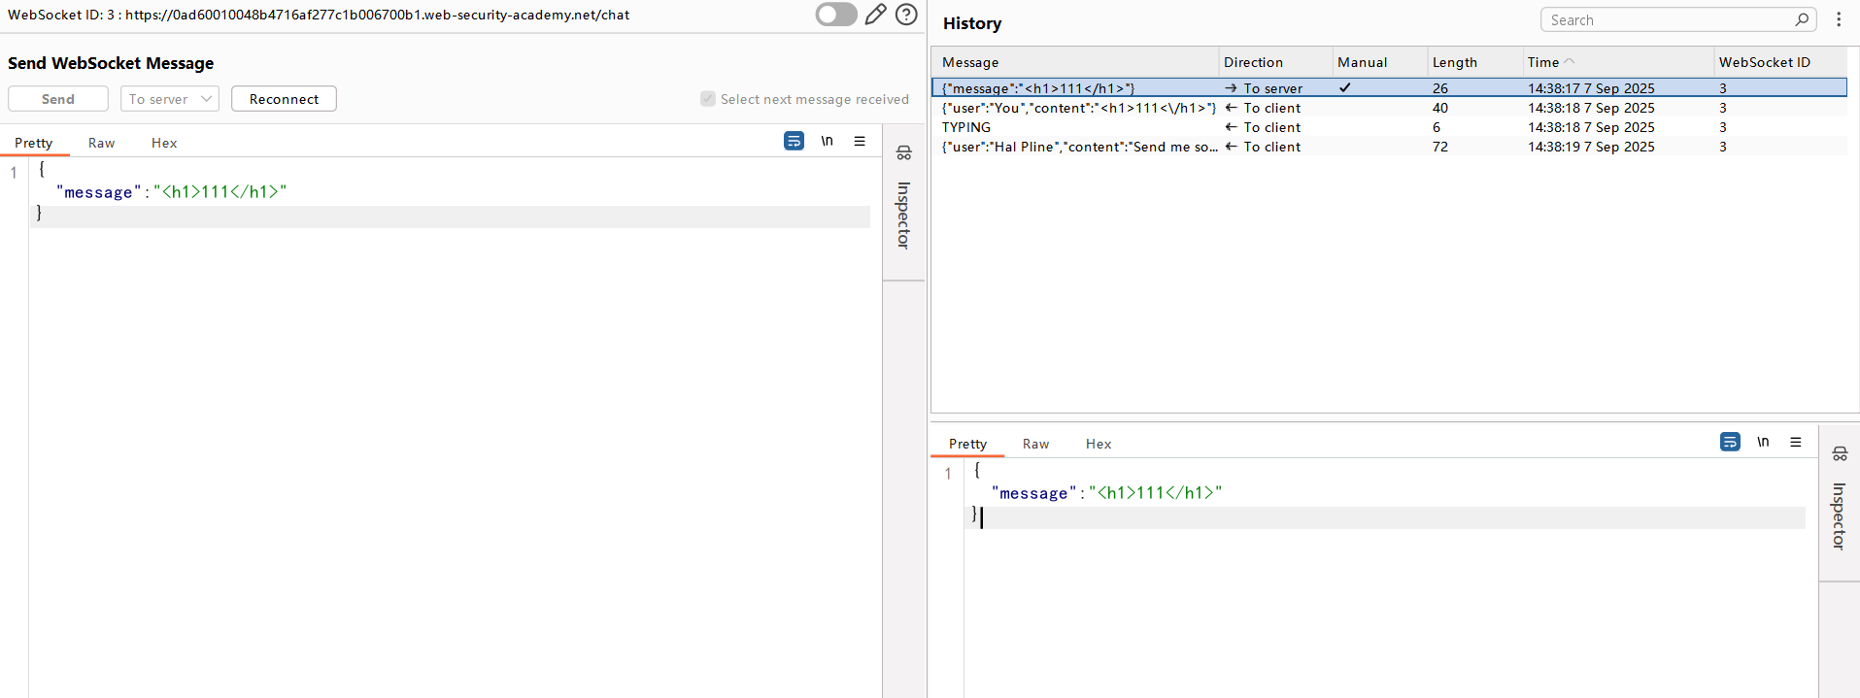Toggle the WebSocket connection switch
This screenshot has height=698, width=1860.
pos(836,15)
